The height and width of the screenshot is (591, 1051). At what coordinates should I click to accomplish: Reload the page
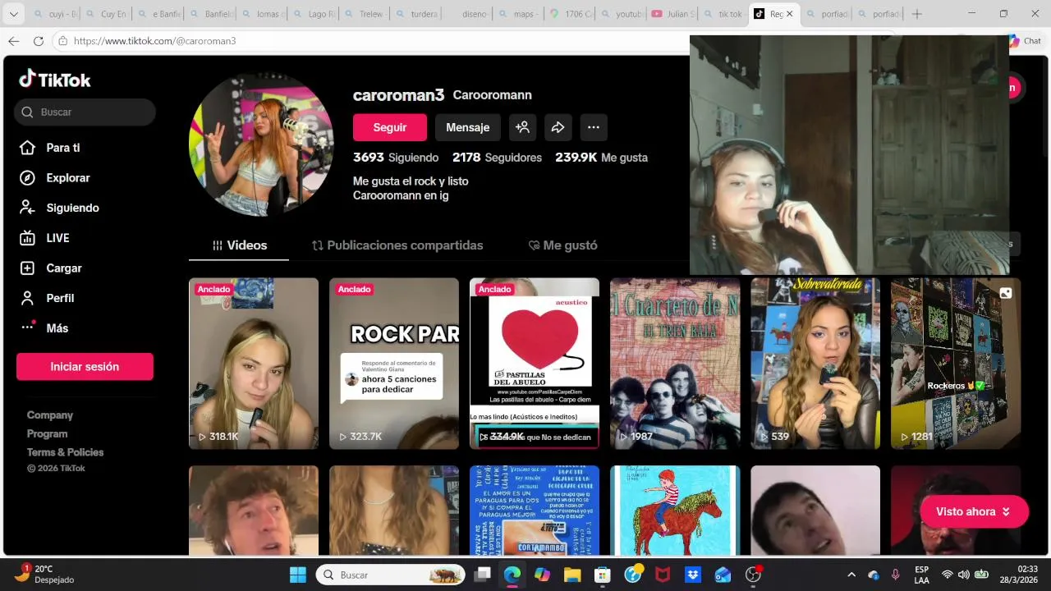(x=39, y=41)
